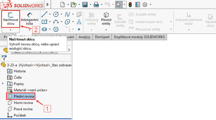The width and height of the screenshot is (216, 120).
Task: Open the Options gear dropdown arrow
Action: 150,5
